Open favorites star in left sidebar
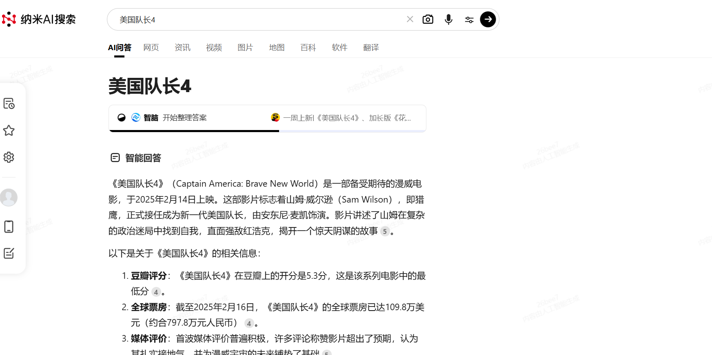This screenshot has width=712, height=355. (x=9, y=130)
